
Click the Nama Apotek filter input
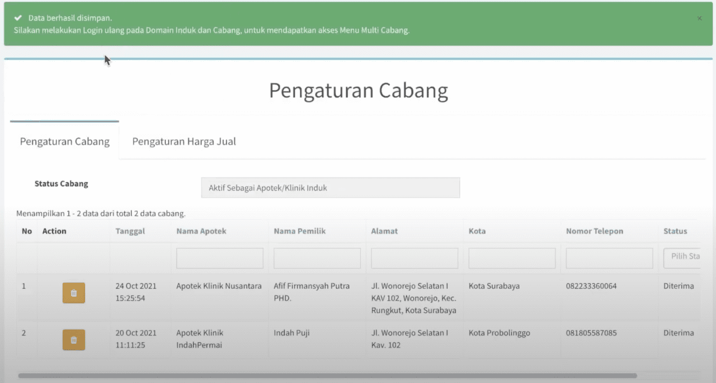click(220, 258)
